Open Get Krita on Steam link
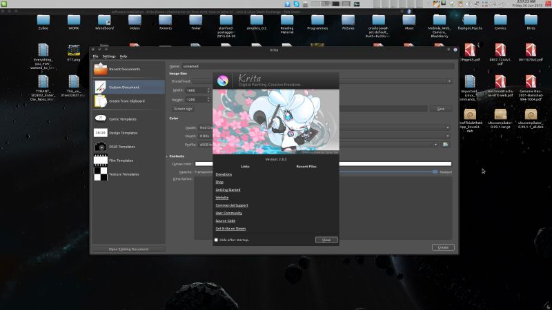552x310 pixels. click(x=230, y=229)
